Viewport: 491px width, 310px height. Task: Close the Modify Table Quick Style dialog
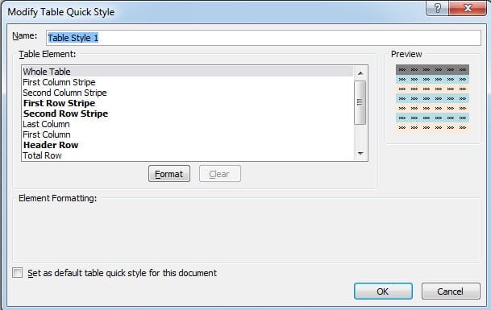pyautogui.click(x=468, y=8)
